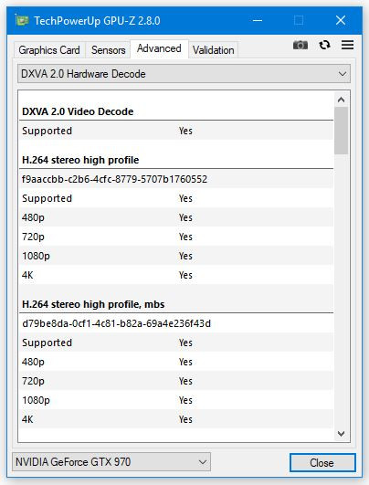Viewport: 369px width, 485px height.
Task: Minimize the GPU-Z window
Action: click(258, 21)
